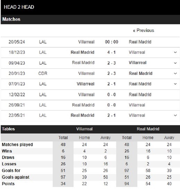Click the Points row label
Screen dimensions: 180x189
pyautogui.click(x=8, y=184)
